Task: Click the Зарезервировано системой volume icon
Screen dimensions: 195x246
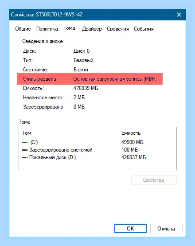Action: click(25, 150)
